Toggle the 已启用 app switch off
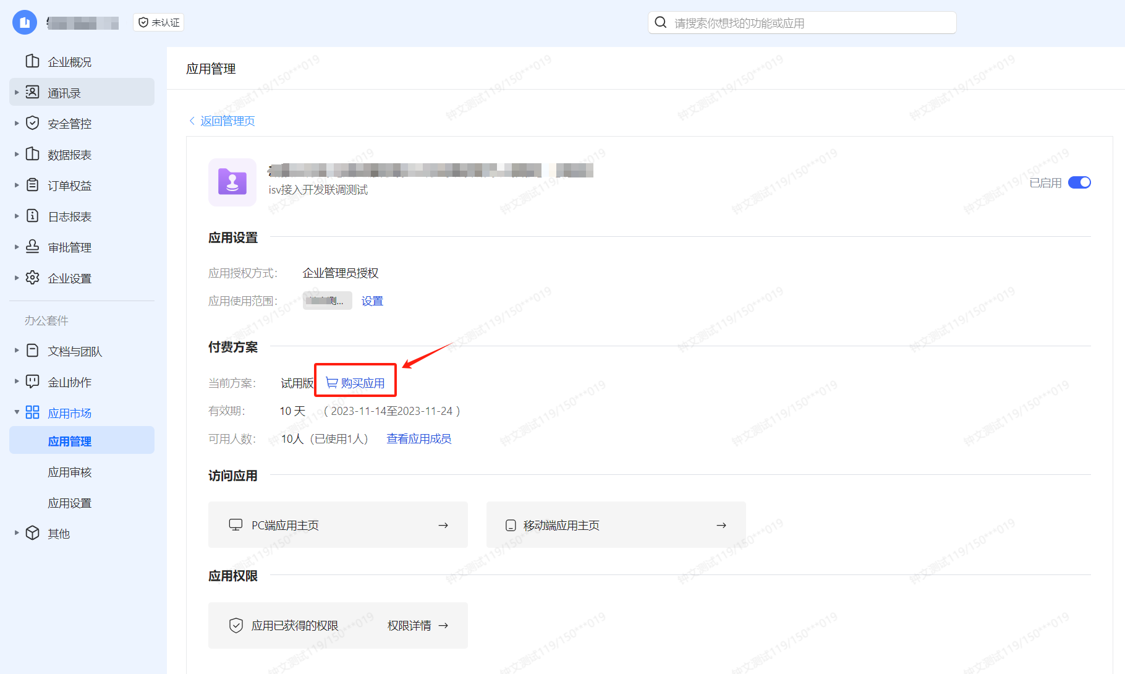1125x674 pixels. 1079,182
